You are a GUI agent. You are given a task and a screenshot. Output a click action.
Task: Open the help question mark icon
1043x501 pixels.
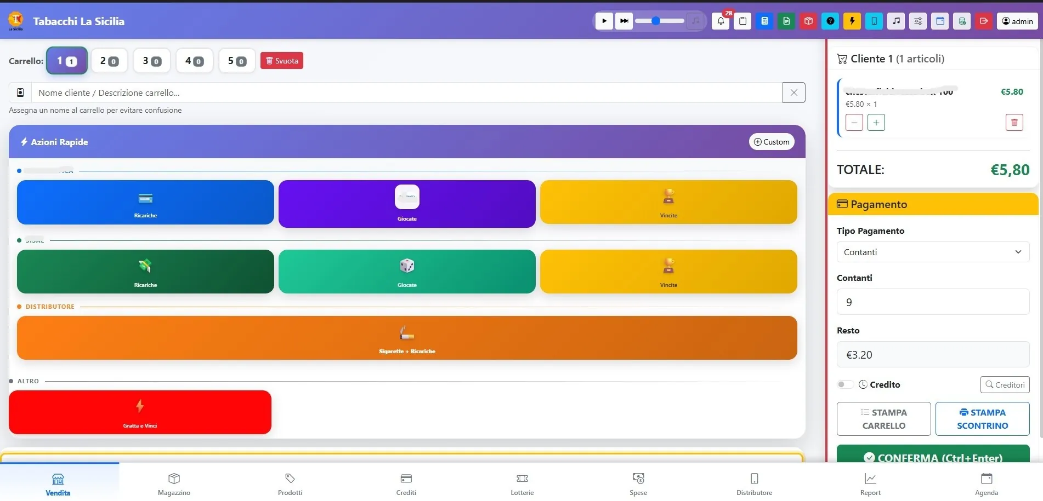[830, 21]
